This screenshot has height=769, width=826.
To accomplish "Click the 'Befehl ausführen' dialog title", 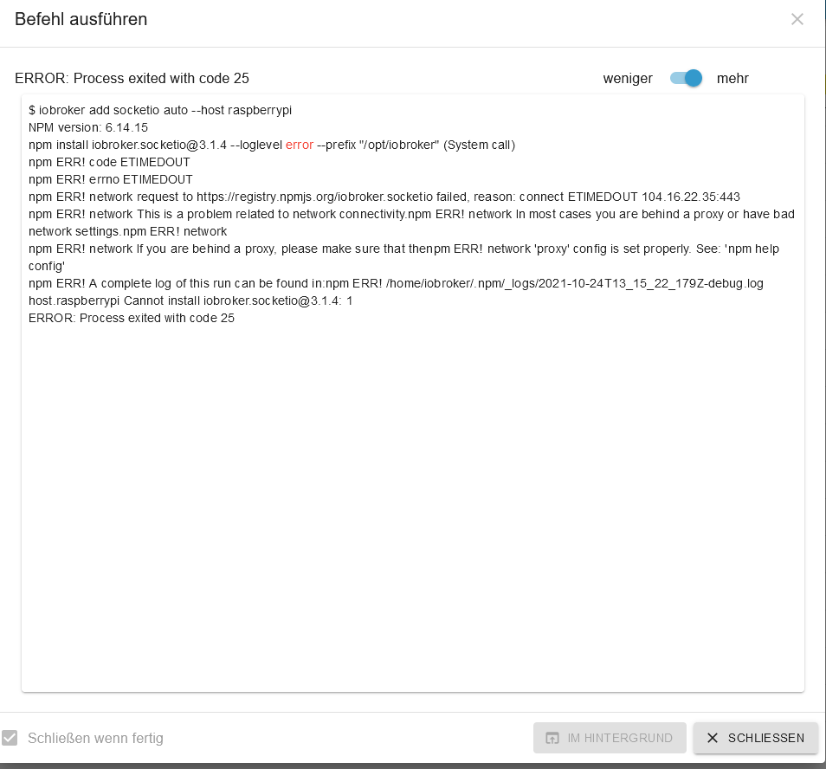I will pos(81,20).
